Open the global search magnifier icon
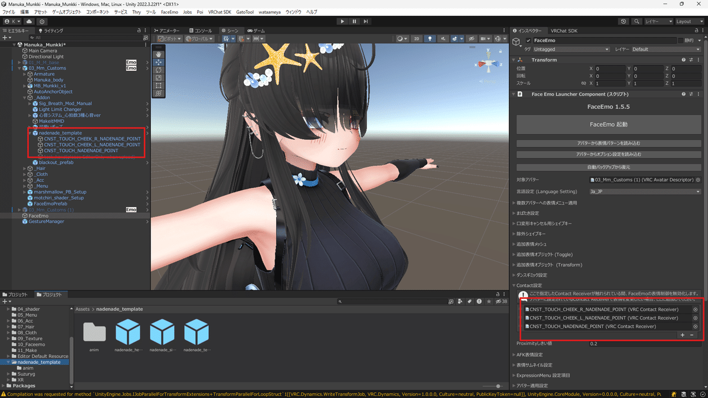The width and height of the screenshot is (708, 398). click(x=637, y=21)
